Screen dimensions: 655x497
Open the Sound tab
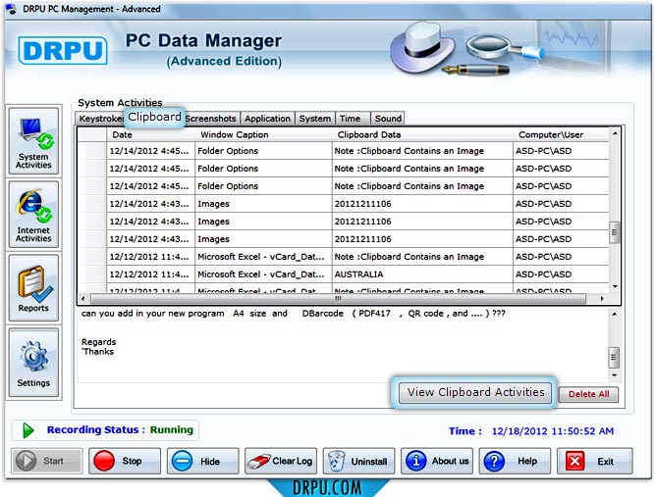point(388,119)
